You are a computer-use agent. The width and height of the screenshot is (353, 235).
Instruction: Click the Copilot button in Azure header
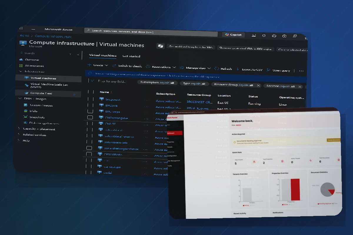233,35
